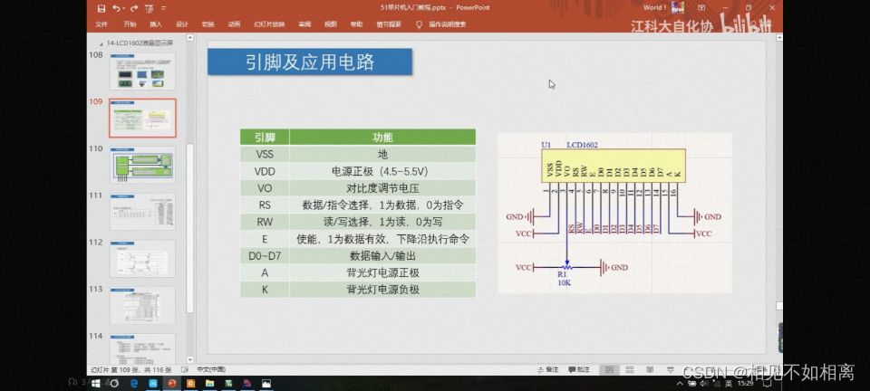Open the 文件 (File) menu
This screenshot has height=391, width=870.
pos(101,24)
